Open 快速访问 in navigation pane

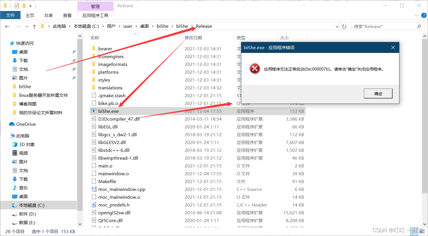(x=22, y=43)
